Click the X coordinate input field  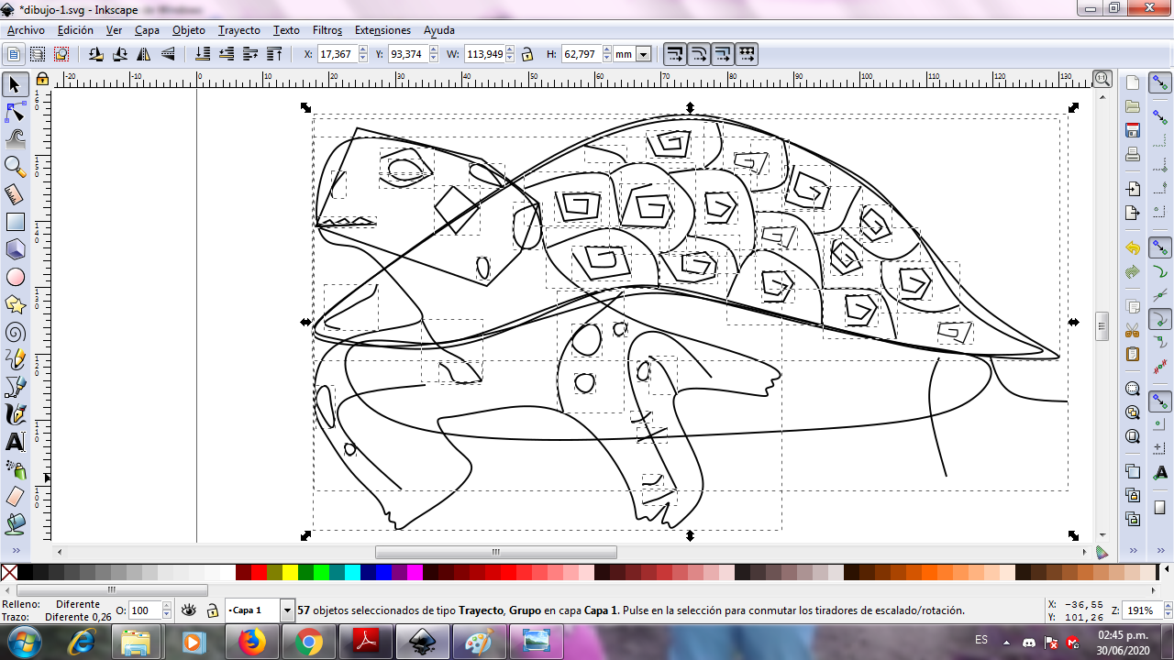point(337,54)
